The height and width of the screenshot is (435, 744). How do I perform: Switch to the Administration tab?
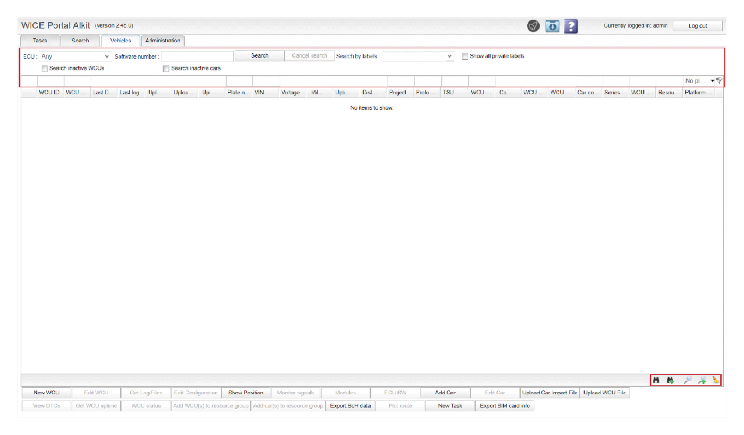tap(162, 41)
